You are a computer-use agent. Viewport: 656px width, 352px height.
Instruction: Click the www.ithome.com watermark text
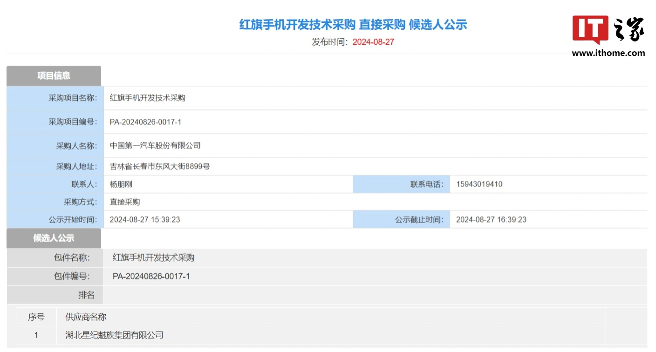pyautogui.click(x=608, y=53)
